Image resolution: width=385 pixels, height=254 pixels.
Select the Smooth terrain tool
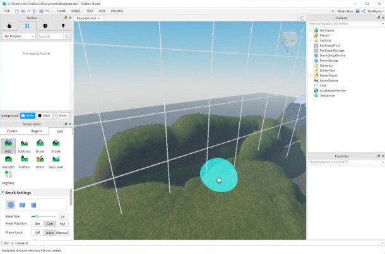tap(8, 162)
